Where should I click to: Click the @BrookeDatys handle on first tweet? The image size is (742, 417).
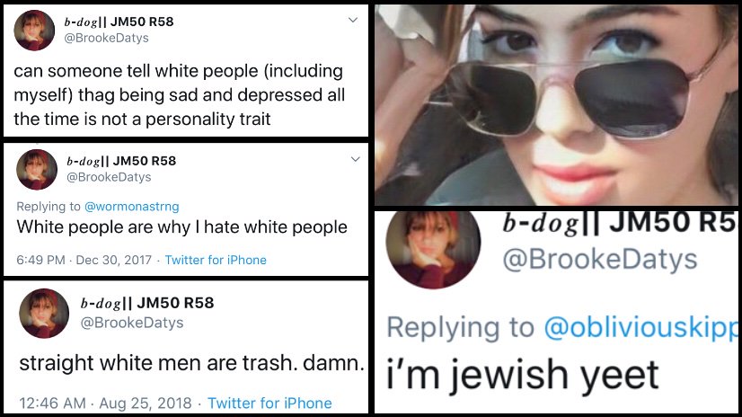(107, 38)
